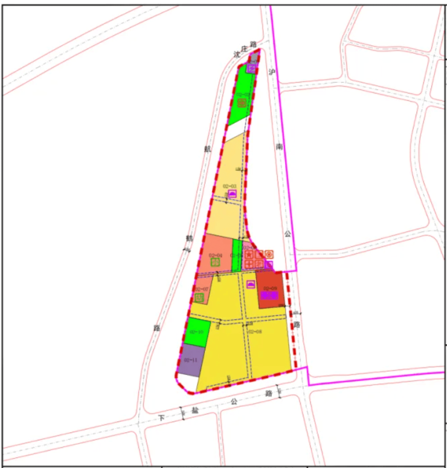The image size is (447, 468).
Task: Click the 沪 character on the eastern road label
Action: click(x=272, y=71)
